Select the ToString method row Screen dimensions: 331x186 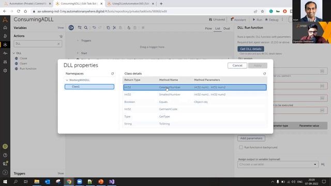(195, 124)
